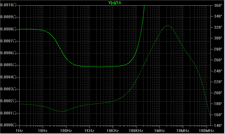Image resolution: width=225 pixels, height=134 pixels.
Task: Click the 260° phase axis label
Action: pyautogui.click(x=218, y=60)
